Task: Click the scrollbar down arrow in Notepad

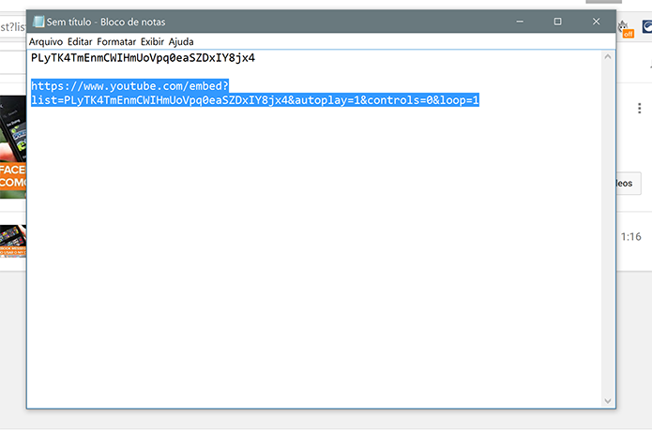Action: coord(608,401)
